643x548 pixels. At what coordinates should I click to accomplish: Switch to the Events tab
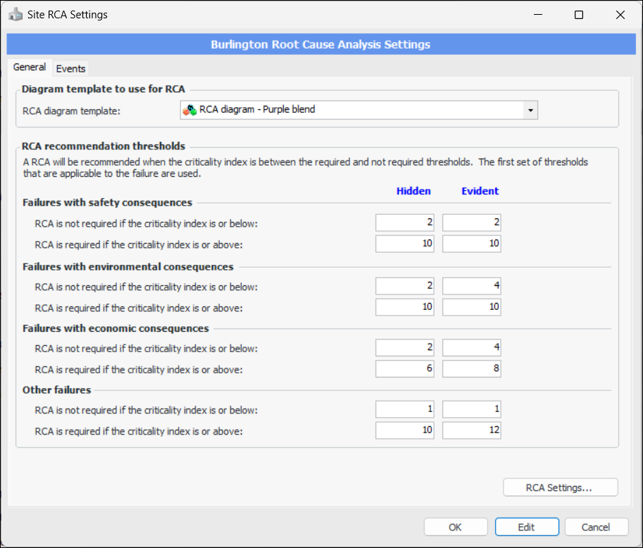tap(70, 68)
